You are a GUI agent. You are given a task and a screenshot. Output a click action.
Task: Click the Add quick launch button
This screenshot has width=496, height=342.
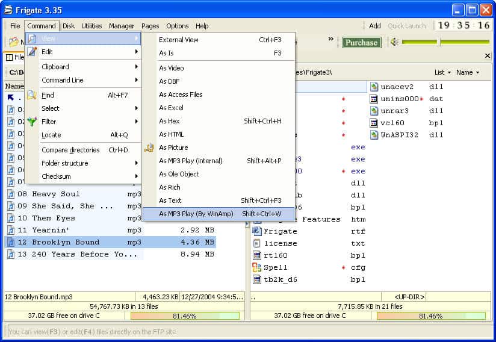tap(374, 26)
